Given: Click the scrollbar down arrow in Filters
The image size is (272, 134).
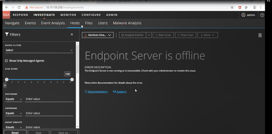Looking at the screenshot, I should point(77,127).
